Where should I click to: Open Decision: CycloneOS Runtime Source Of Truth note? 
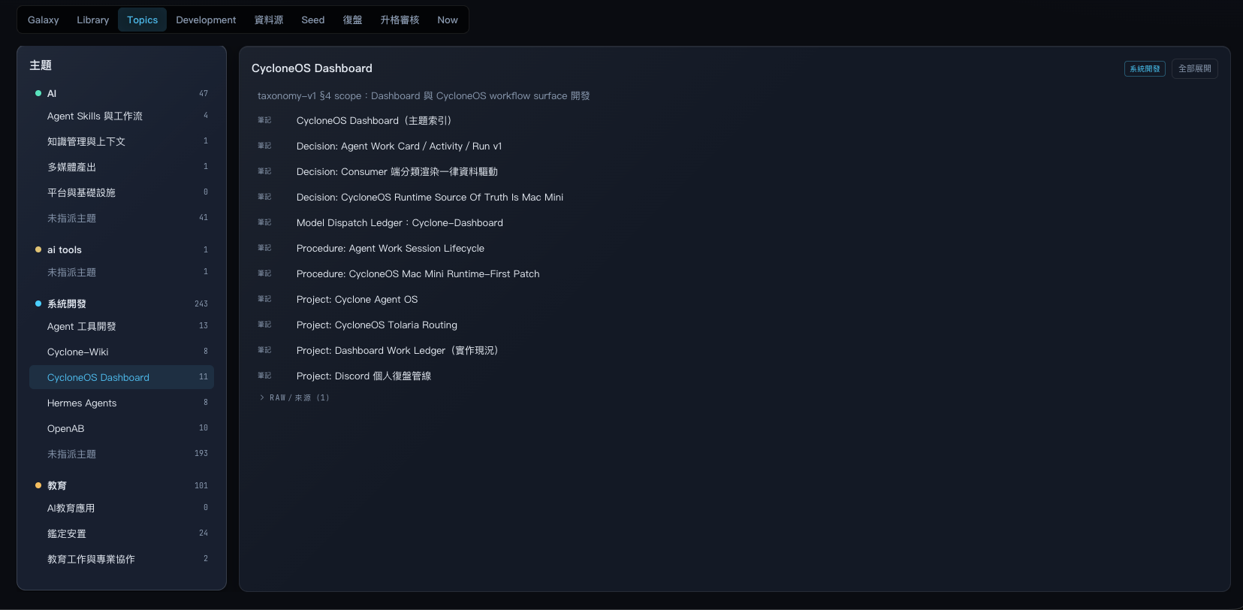(x=430, y=197)
